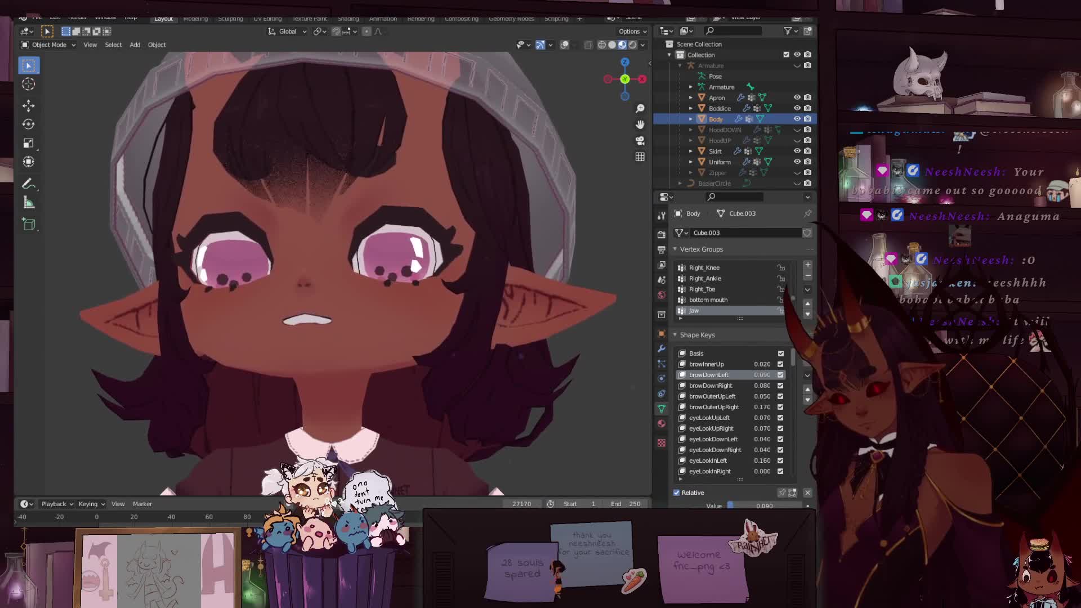Image resolution: width=1081 pixels, height=608 pixels.
Task: Open the Global orientation dropdown
Action: point(287,32)
